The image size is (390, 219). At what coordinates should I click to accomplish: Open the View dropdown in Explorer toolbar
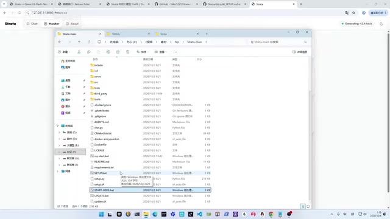(160, 52)
